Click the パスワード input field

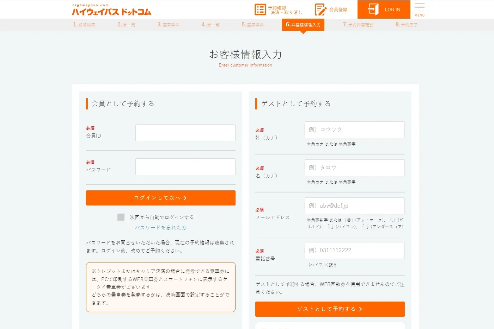pos(185,166)
